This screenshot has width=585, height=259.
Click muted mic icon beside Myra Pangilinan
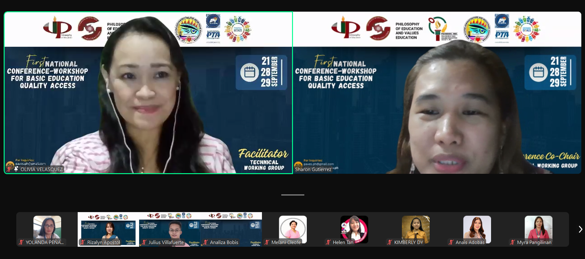513,242
